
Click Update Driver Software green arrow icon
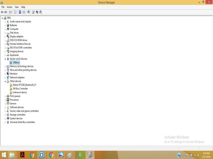[33, 12]
